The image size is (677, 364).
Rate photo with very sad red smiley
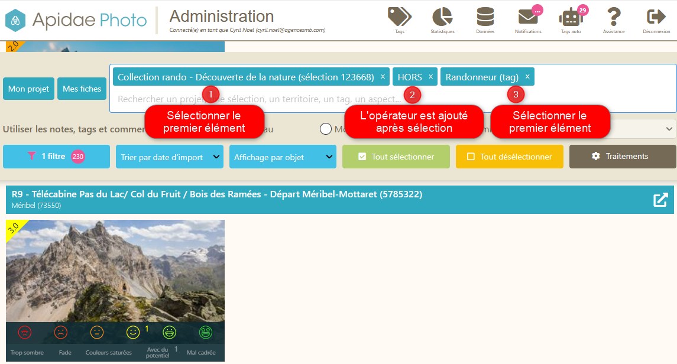[x=25, y=332]
